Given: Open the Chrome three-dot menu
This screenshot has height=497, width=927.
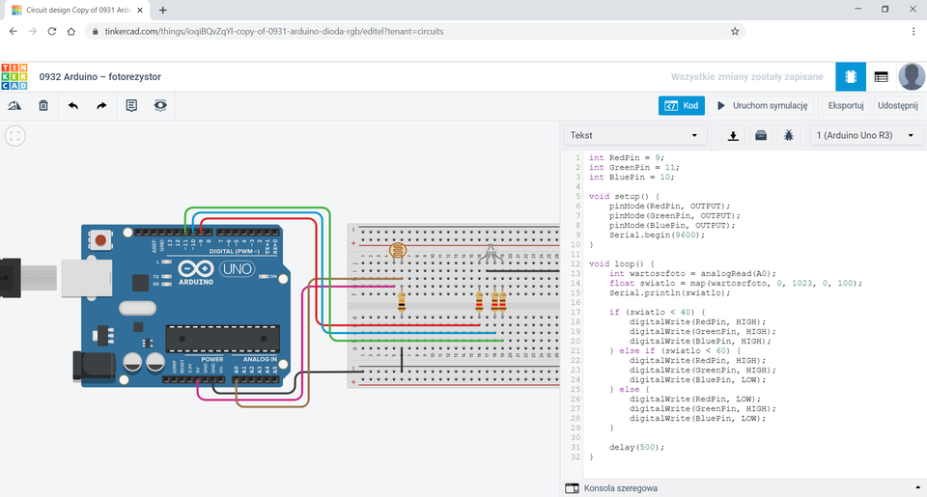Looking at the screenshot, I should (913, 31).
